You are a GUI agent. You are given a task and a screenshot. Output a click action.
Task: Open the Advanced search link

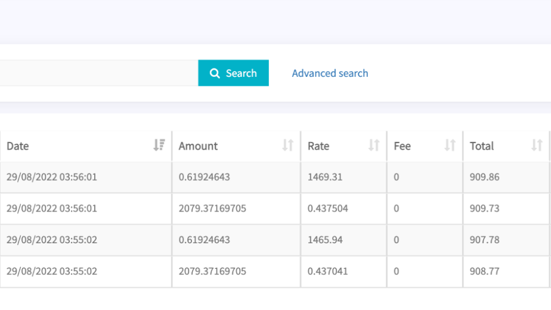(330, 73)
